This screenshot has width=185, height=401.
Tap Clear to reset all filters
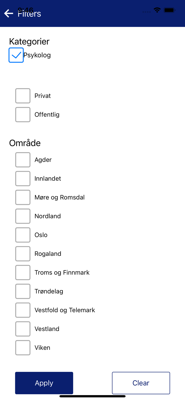tap(141, 383)
